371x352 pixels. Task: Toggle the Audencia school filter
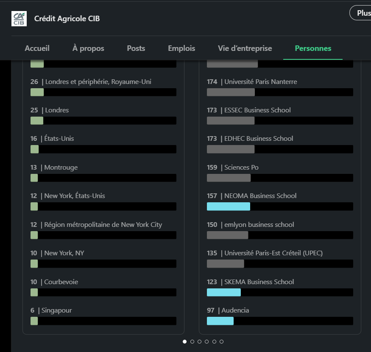pos(280,316)
